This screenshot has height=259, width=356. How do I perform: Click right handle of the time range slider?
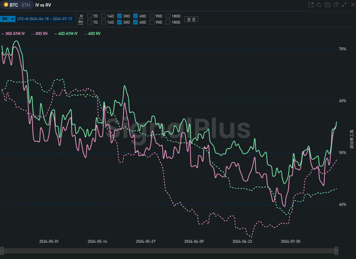[336, 250]
